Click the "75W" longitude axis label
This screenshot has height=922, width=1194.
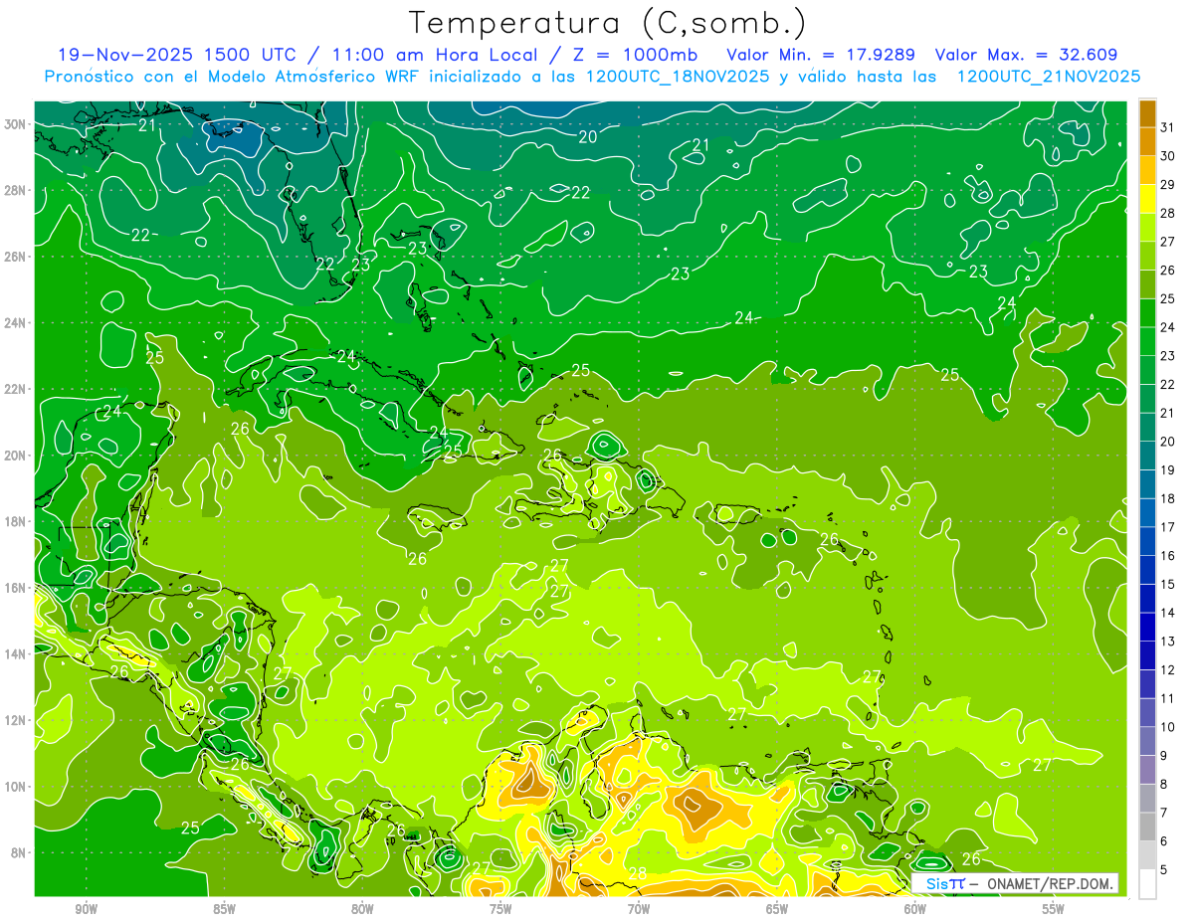point(500,909)
